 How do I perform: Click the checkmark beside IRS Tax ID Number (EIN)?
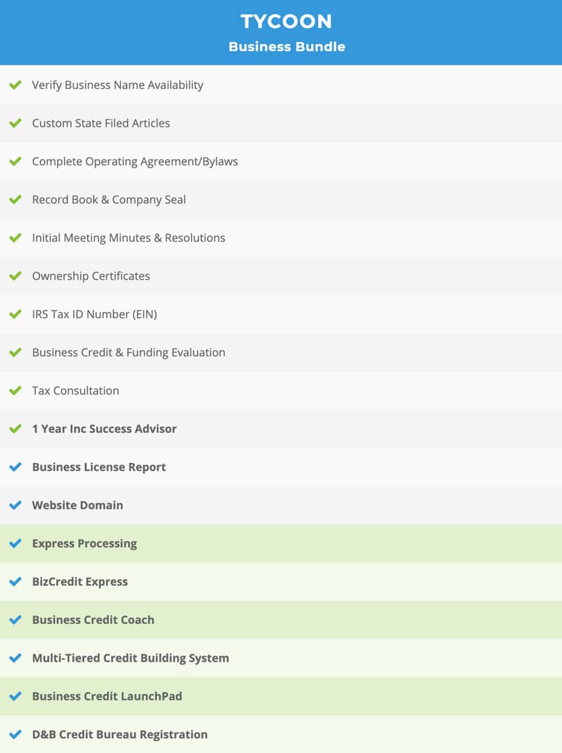(15, 314)
